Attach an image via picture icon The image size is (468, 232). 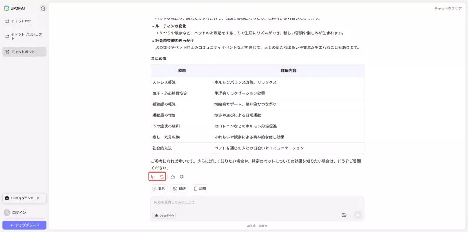tap(344, 215)
